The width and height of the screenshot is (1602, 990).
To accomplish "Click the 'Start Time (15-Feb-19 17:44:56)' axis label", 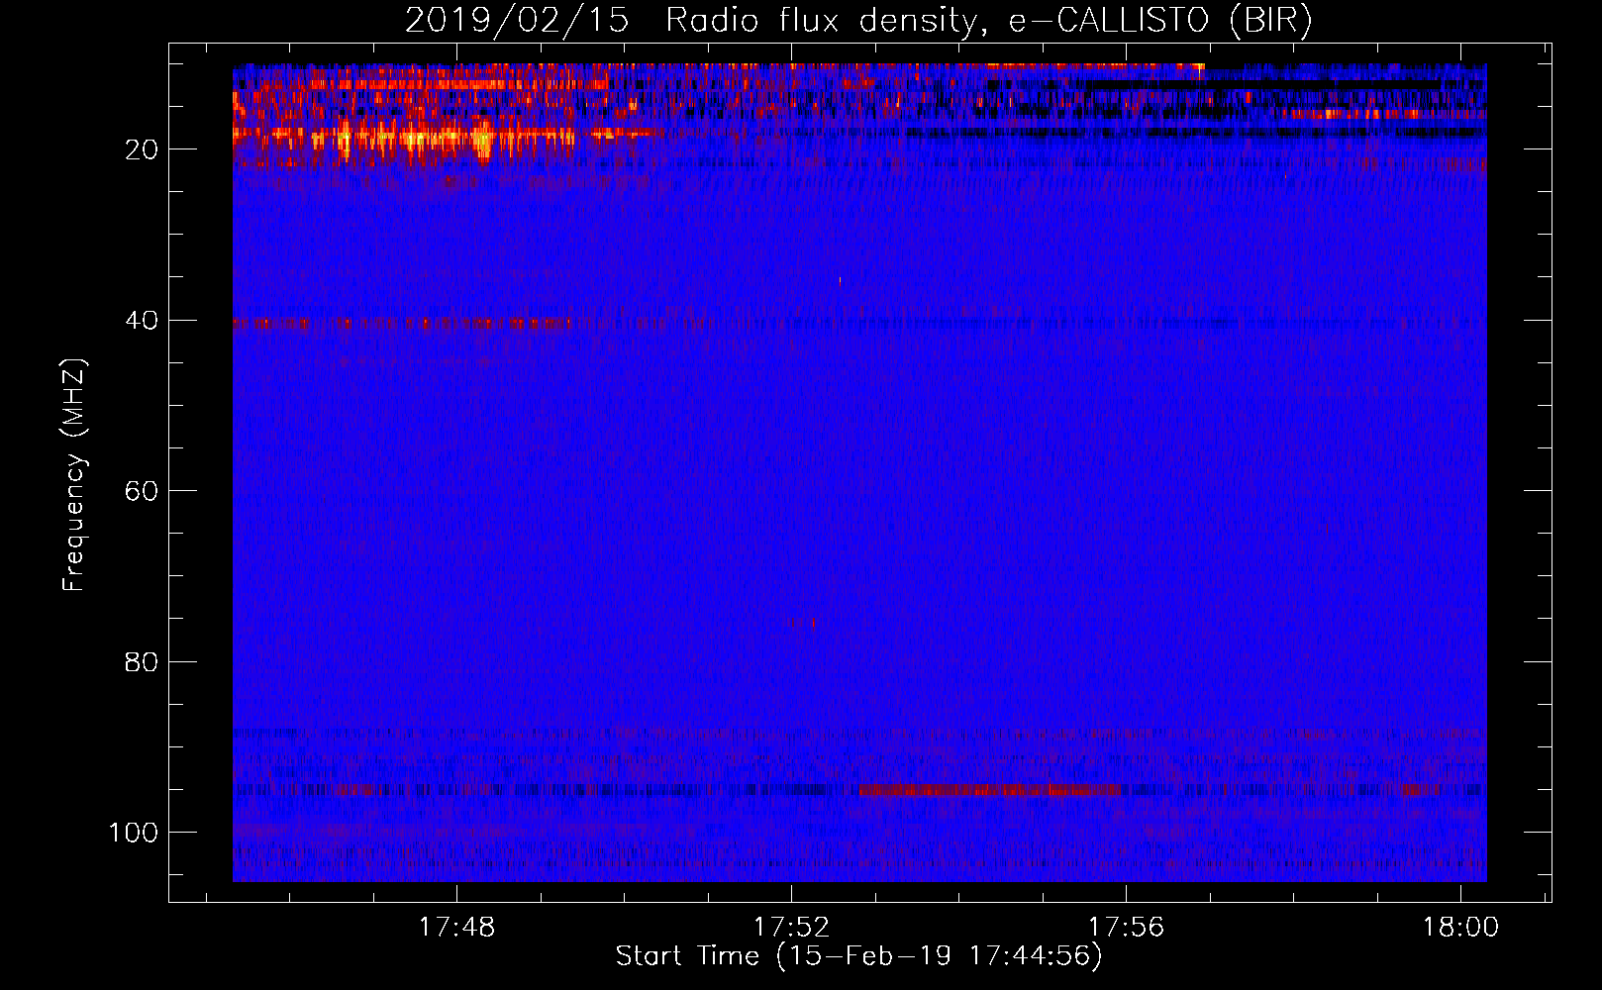I will (x=858, y=956).
